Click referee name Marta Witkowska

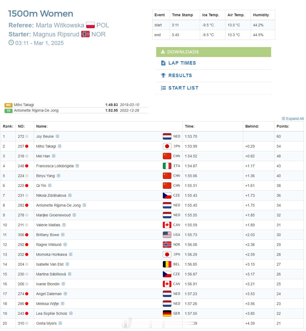pyautogui.click(x=60, y=25)
